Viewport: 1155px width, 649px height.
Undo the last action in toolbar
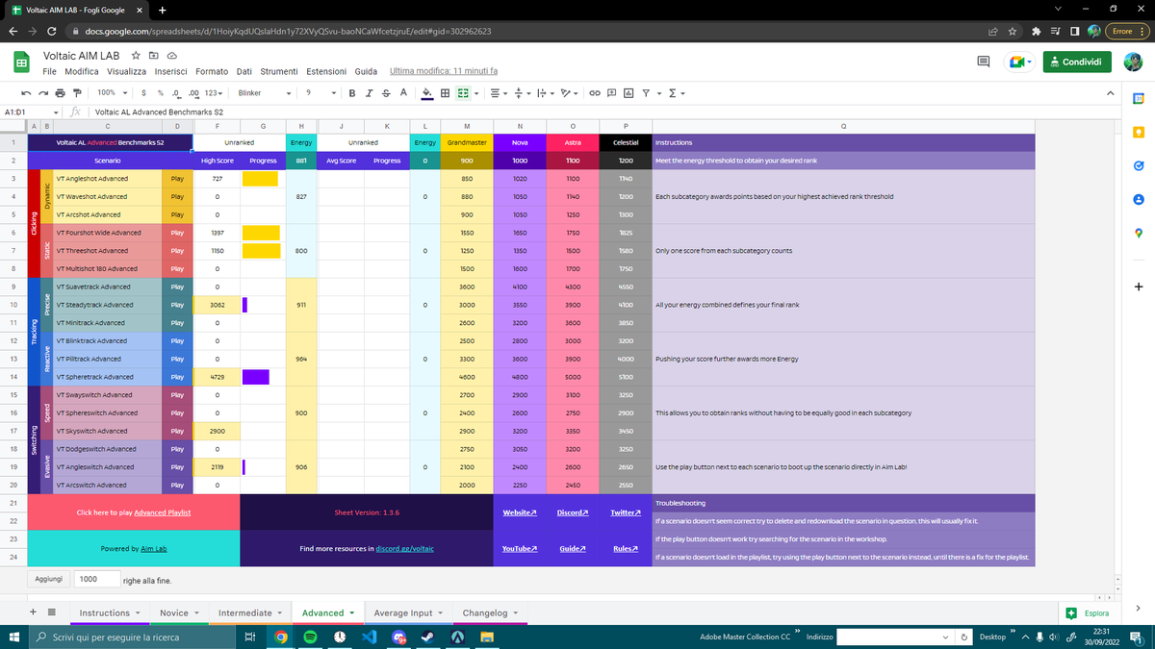24,92
